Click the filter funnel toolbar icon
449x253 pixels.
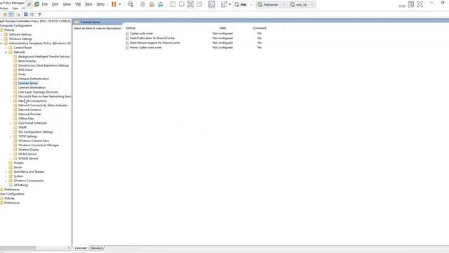[39, 14]
